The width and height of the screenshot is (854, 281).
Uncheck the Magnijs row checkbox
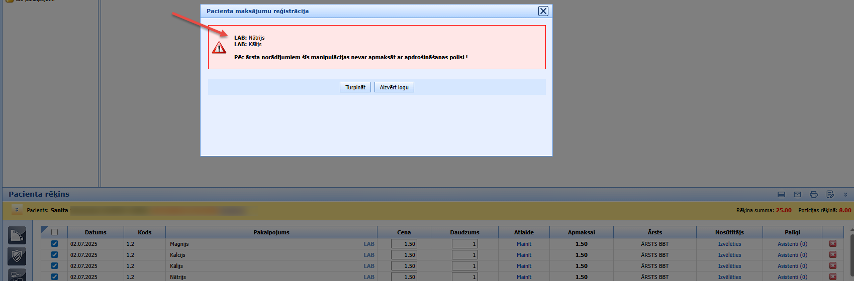tap(55, 244)
